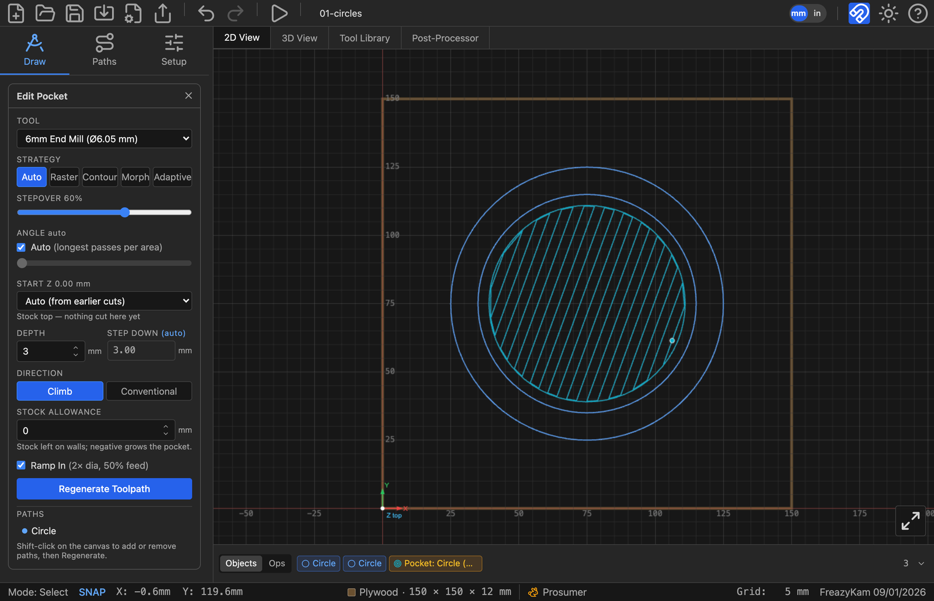Open the Paths tab
Screen dimensions: 934x601
tap(104, 50)
